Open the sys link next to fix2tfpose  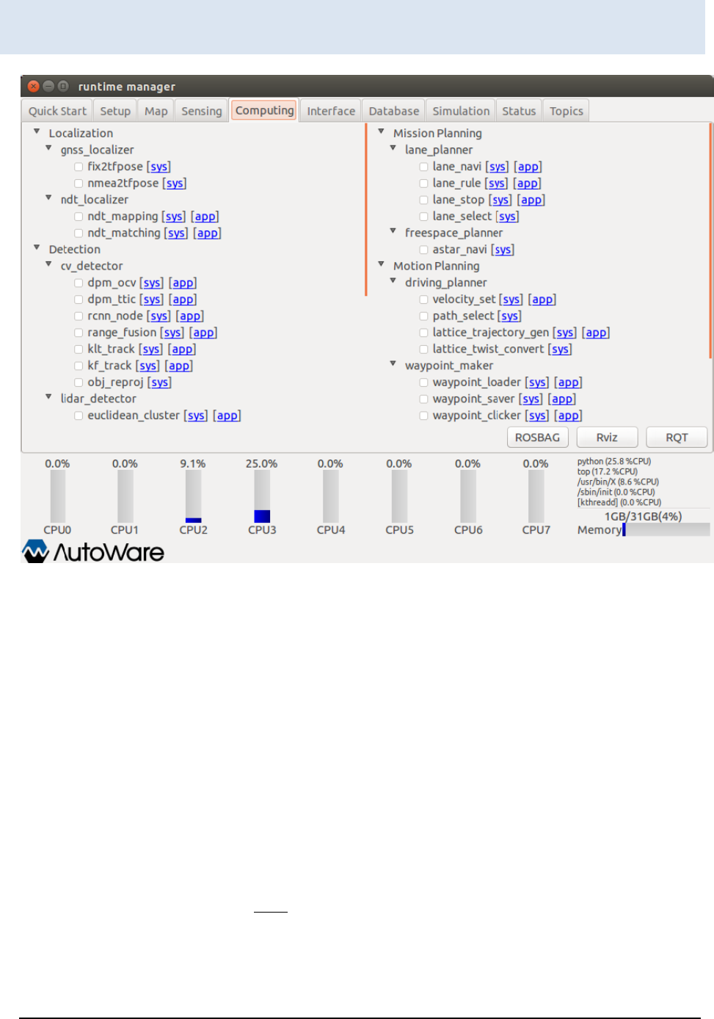coord(159,166)
